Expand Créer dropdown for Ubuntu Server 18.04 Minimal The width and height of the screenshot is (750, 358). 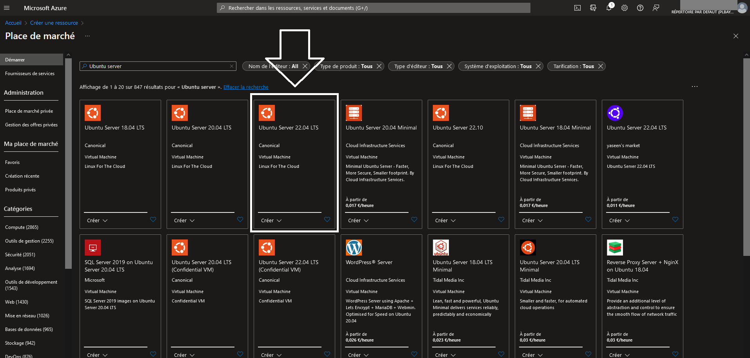pos(532,221)
